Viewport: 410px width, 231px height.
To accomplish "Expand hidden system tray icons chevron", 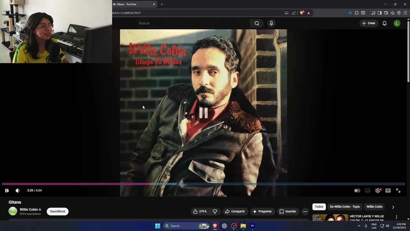I will click(359, 226).
